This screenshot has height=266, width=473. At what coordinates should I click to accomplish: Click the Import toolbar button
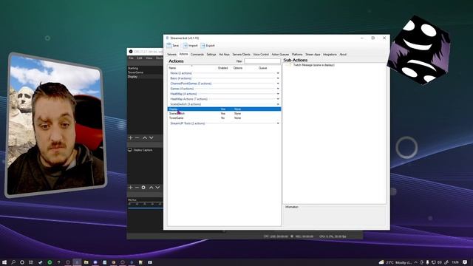coord(191,46)
